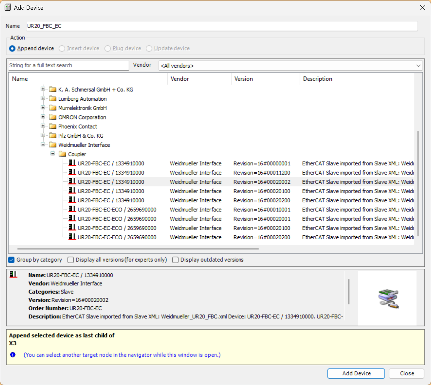The height and width of the screenshot is (385, 431).
Task: Open the Vendor dropdown list
Action: tap(418, 66)
